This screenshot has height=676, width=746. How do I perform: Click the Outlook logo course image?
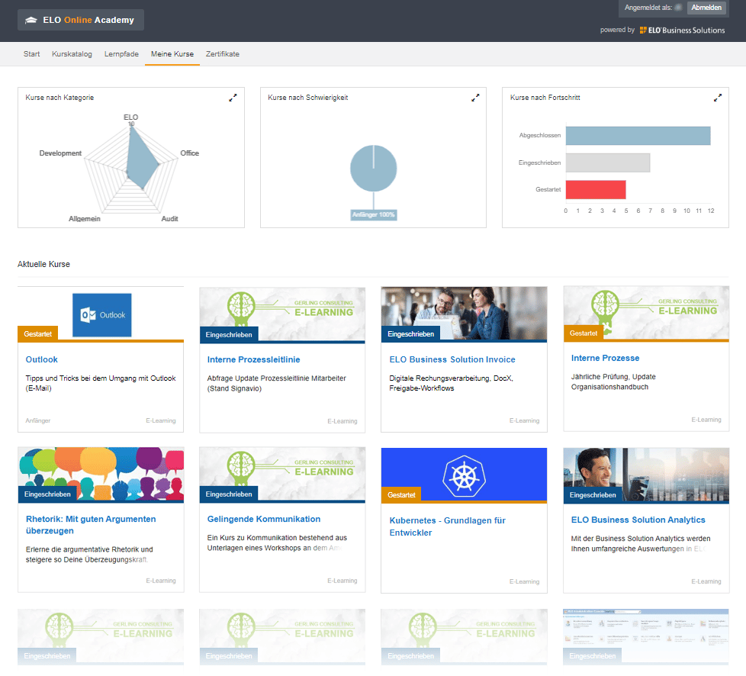pyautogui.click(x=101, y=314)
